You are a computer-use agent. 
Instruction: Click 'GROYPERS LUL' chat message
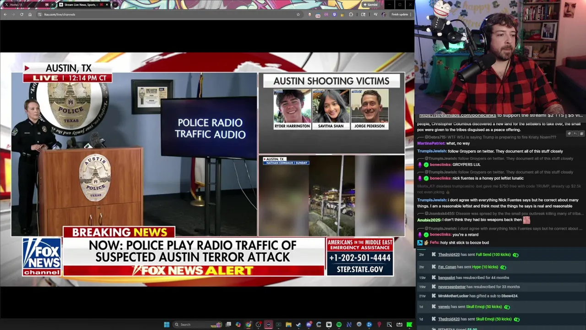tap(466, 165)
